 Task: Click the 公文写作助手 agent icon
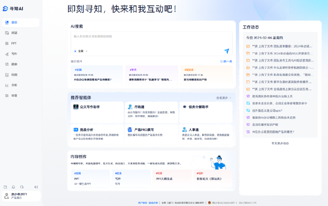(x=76, y=107)
